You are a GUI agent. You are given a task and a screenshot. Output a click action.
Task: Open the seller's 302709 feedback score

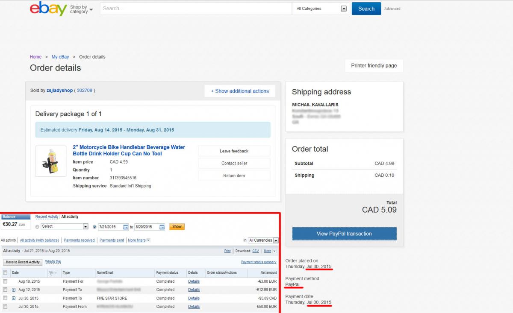click(84, 91)
